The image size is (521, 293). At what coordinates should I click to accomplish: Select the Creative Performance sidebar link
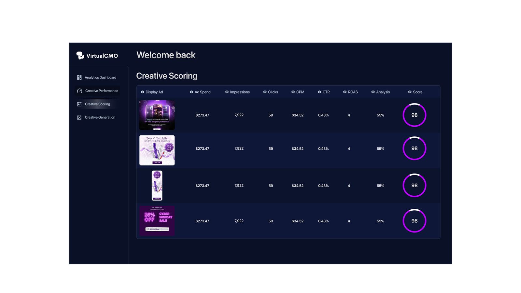click(x=102, y=91)
